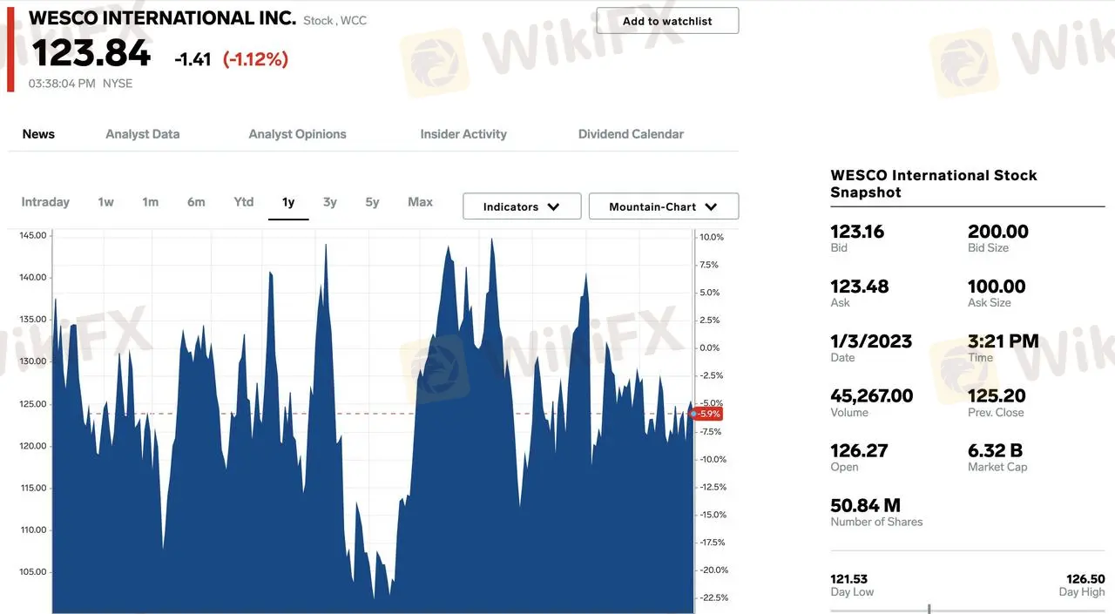
Task: Click Indicators dropdown chevron arrow
Action: pyautogui.click(x=553, y=207)
